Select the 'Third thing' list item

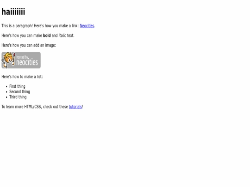pos(18,97)
